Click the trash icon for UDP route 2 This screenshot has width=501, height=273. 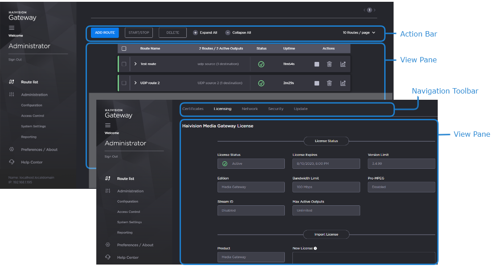click(329, 83)
